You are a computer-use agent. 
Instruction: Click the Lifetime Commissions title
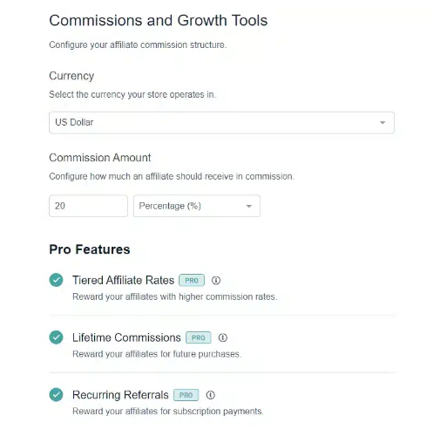[x=126, y=337]
